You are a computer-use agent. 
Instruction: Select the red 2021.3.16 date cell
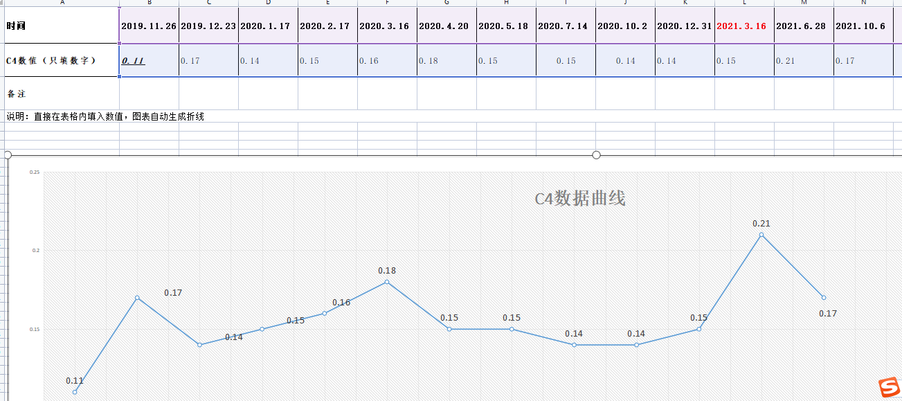(744, 26)
